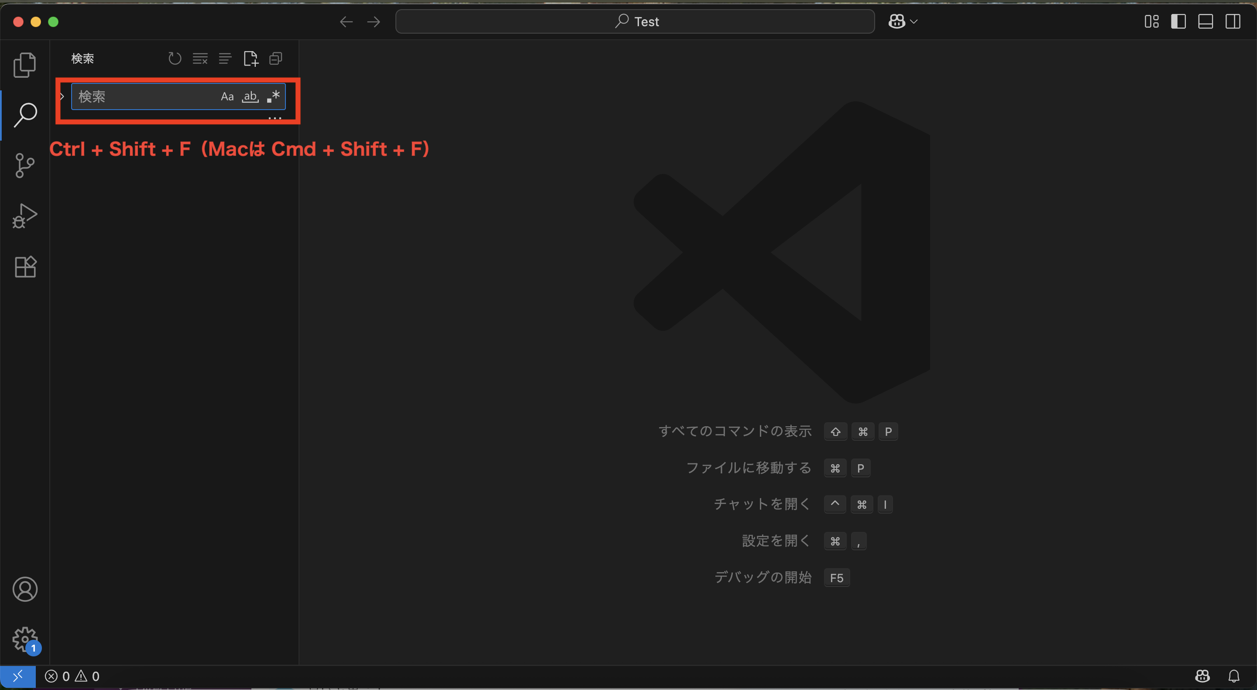Open a new search editor
The image size is (1257, 690).
tap(251, 59)
